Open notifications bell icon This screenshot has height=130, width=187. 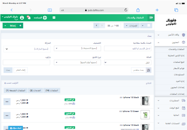29,17
